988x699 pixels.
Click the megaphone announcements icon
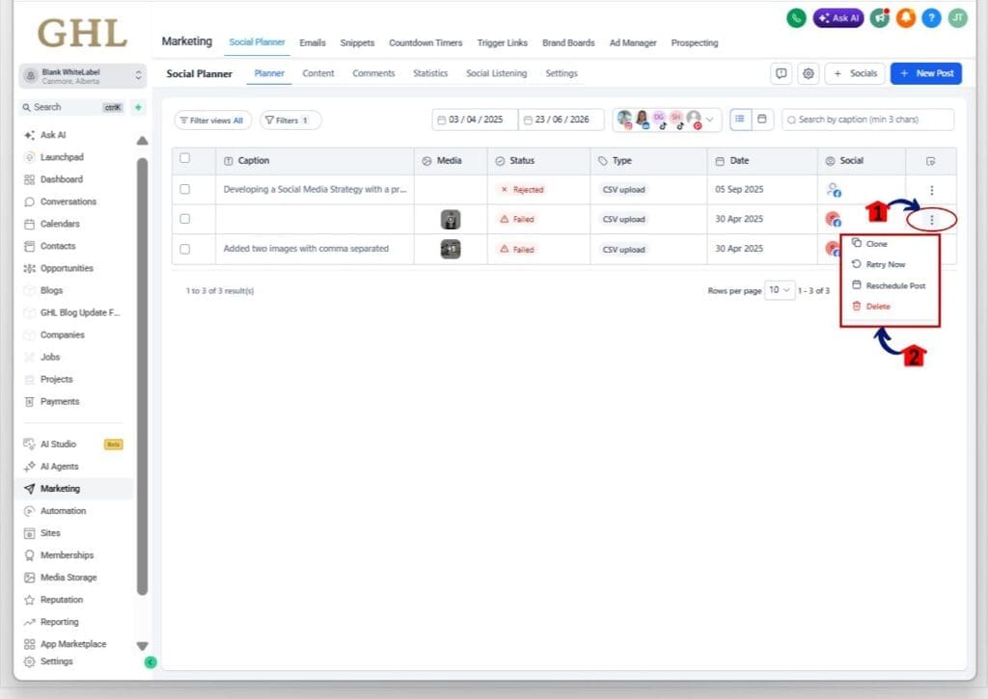880,18
